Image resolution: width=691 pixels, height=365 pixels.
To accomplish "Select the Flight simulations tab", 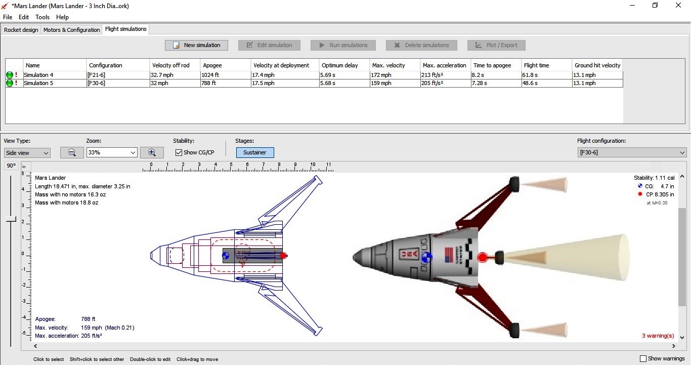I will click(x=125, y=29).
